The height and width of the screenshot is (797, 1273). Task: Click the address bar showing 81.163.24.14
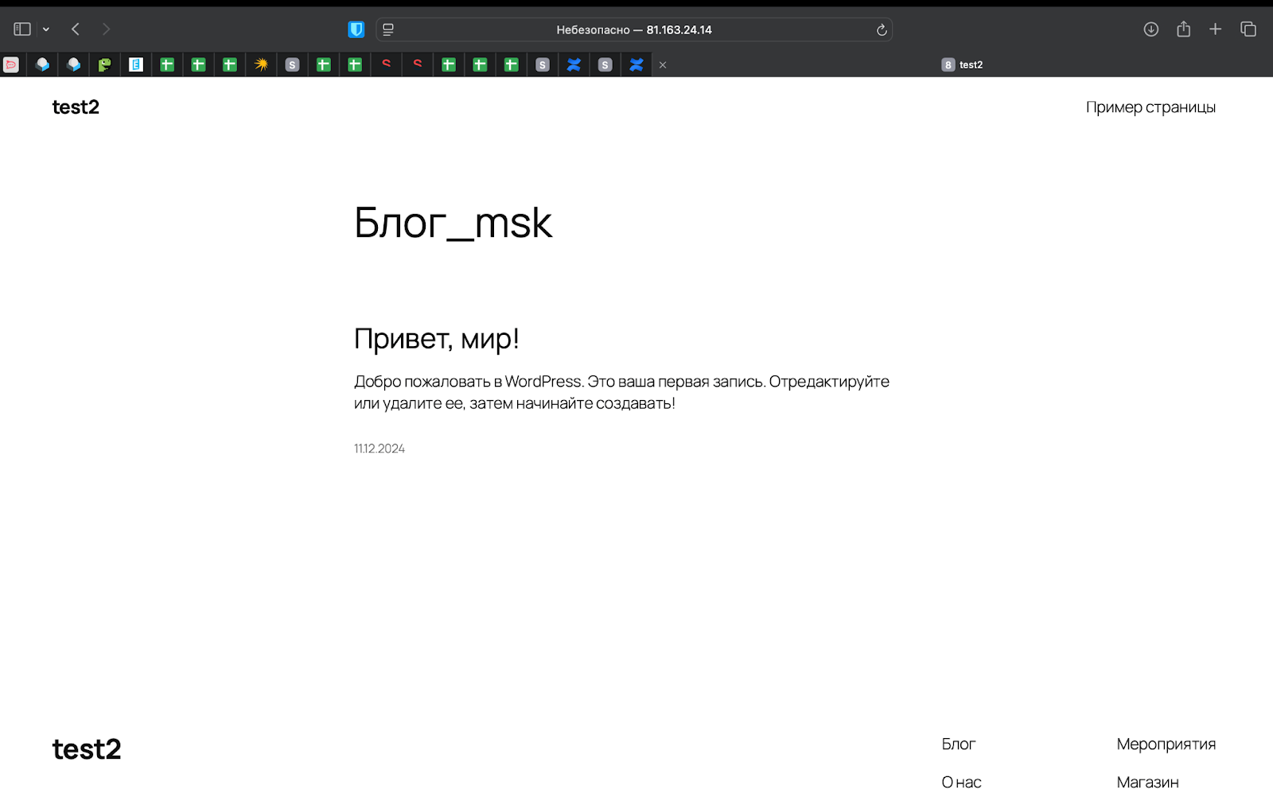(634, 29)
